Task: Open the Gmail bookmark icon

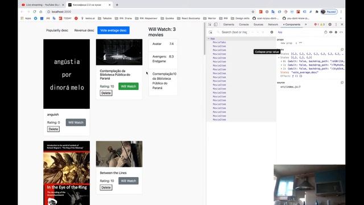Action: point(48,18)
